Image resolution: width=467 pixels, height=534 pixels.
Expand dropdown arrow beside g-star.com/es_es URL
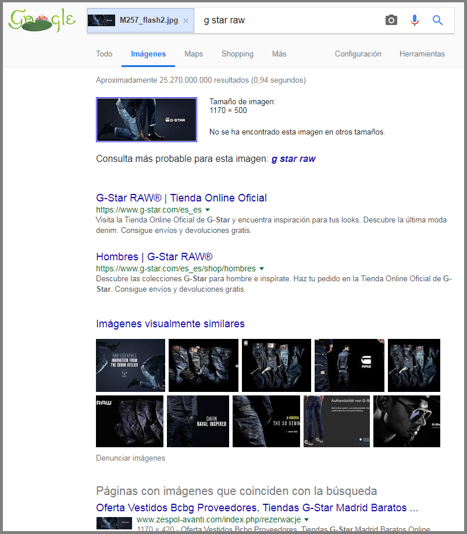click(208, 210)
